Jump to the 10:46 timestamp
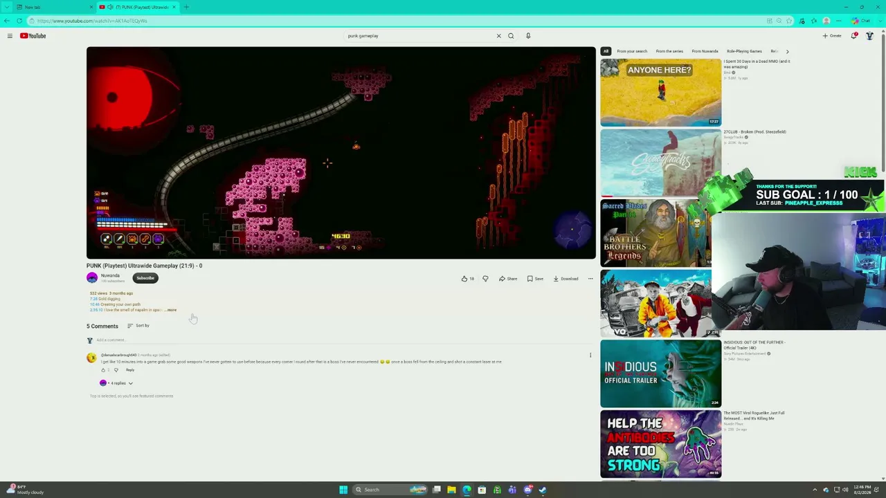Screen dimensions: 886x498 pyautogui.click(x=94, y=304)
